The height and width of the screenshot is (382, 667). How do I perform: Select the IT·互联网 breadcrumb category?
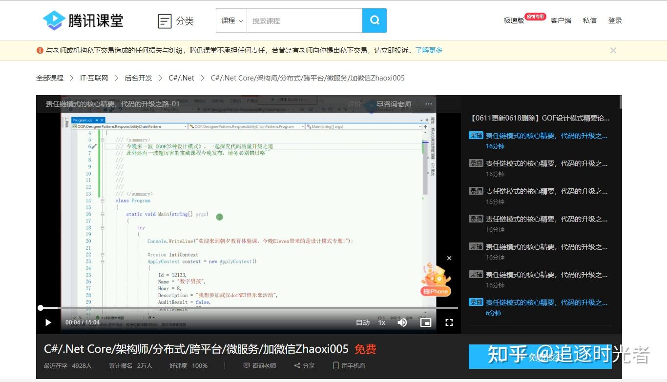93,78
